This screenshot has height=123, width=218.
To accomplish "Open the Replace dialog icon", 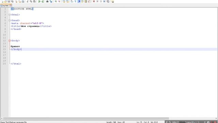I will click(51, 1).
